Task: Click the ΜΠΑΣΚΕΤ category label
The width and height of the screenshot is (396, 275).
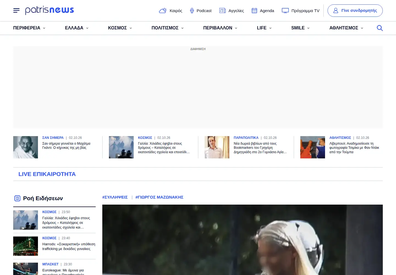Action: (50, 264)
